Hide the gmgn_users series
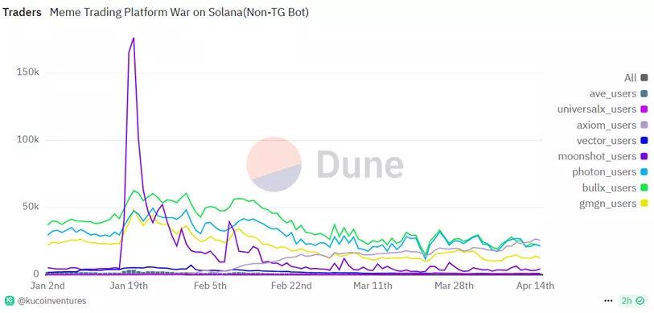654x313 pixels. tap(644, 204)
